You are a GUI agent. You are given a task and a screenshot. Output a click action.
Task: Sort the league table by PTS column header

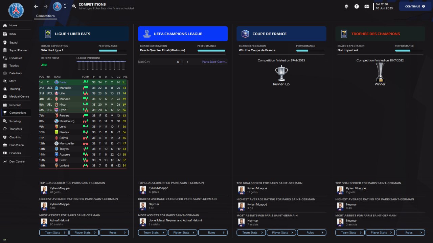pyautogui.click(x=125, y=77)
